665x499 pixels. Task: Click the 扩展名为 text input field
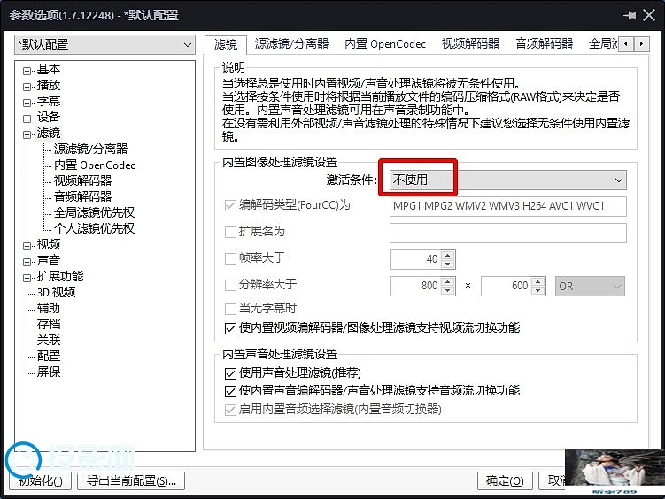pyautogui.click(x=507, y=233)
